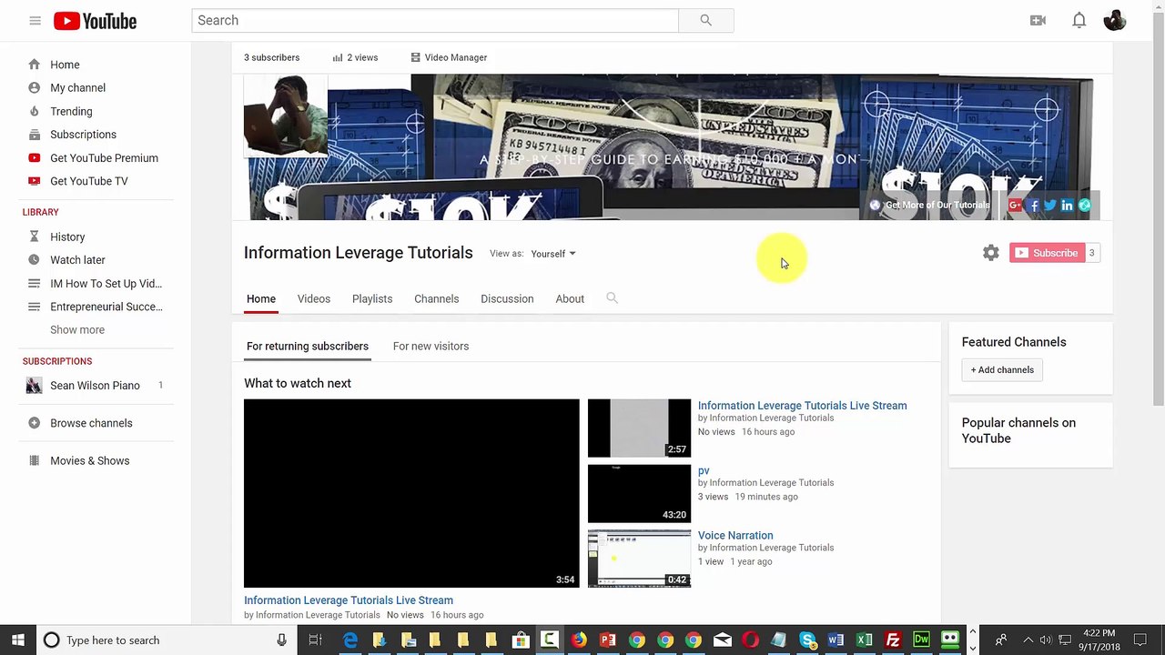Launch Firefox from the taskbar
Viewport: 1165px width, 655px height.
[579, 640]
